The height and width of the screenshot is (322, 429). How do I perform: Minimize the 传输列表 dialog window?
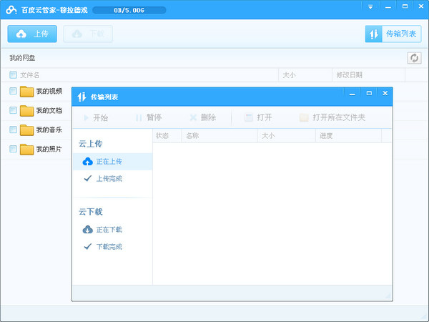(352, 94)
